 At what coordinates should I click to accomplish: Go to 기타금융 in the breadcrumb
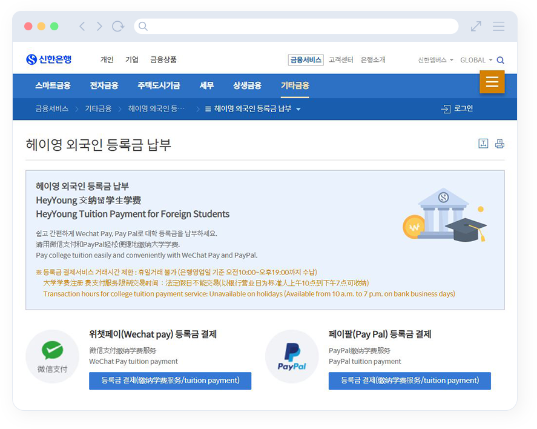point(98,109)
